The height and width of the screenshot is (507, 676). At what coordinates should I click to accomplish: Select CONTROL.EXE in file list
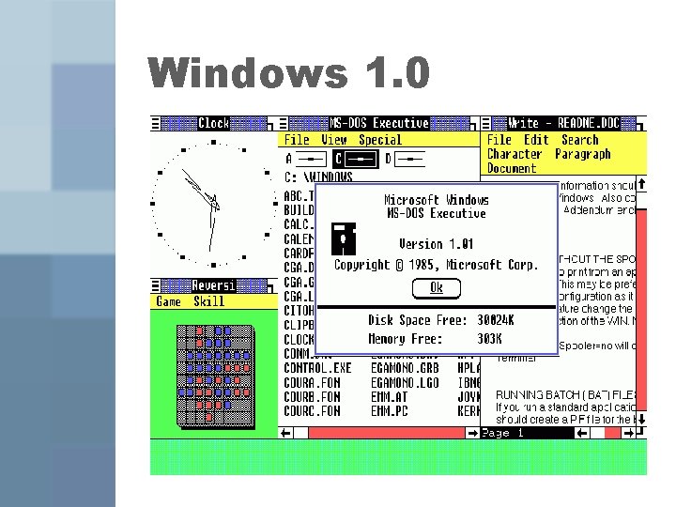tap(317, 368)
